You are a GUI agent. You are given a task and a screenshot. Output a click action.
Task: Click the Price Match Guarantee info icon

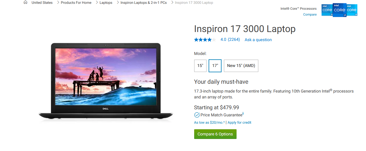[243, 114]
